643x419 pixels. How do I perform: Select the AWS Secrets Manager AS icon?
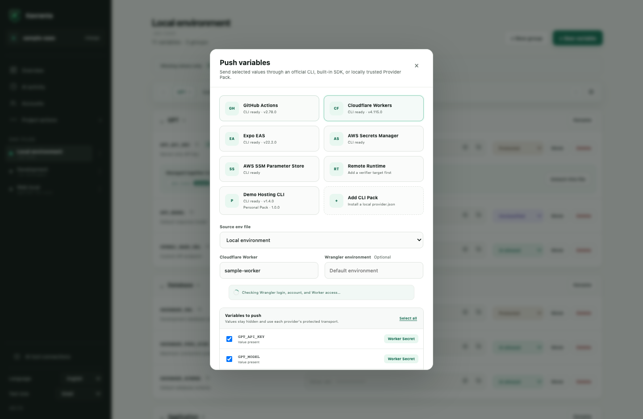point(336,139)
